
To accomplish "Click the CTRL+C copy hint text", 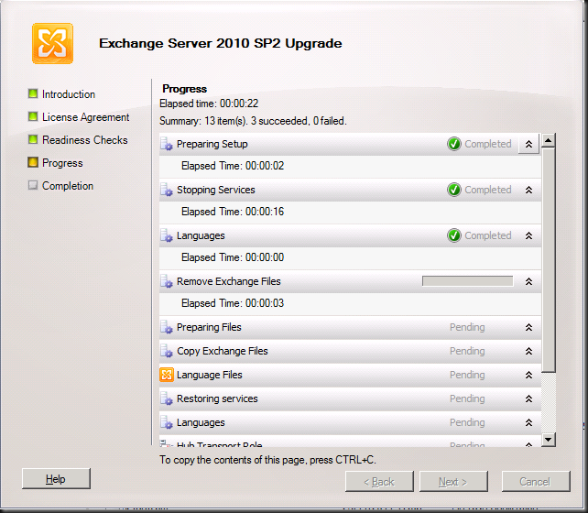I will [267, 460].
